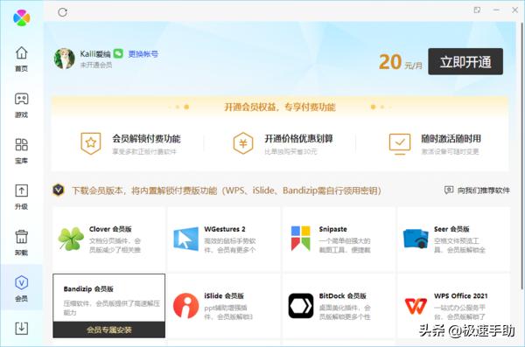Click the member V badge icon

click(x=59, y=190)
